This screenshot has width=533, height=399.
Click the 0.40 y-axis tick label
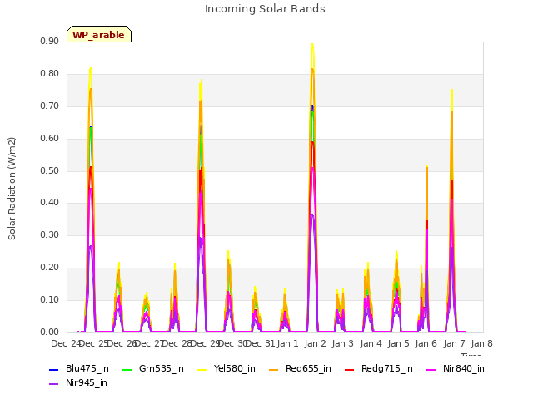tap(50, 203)
